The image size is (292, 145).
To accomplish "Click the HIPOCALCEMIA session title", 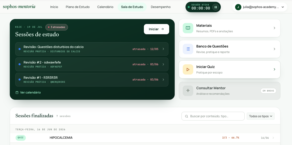I will (61, 138).
